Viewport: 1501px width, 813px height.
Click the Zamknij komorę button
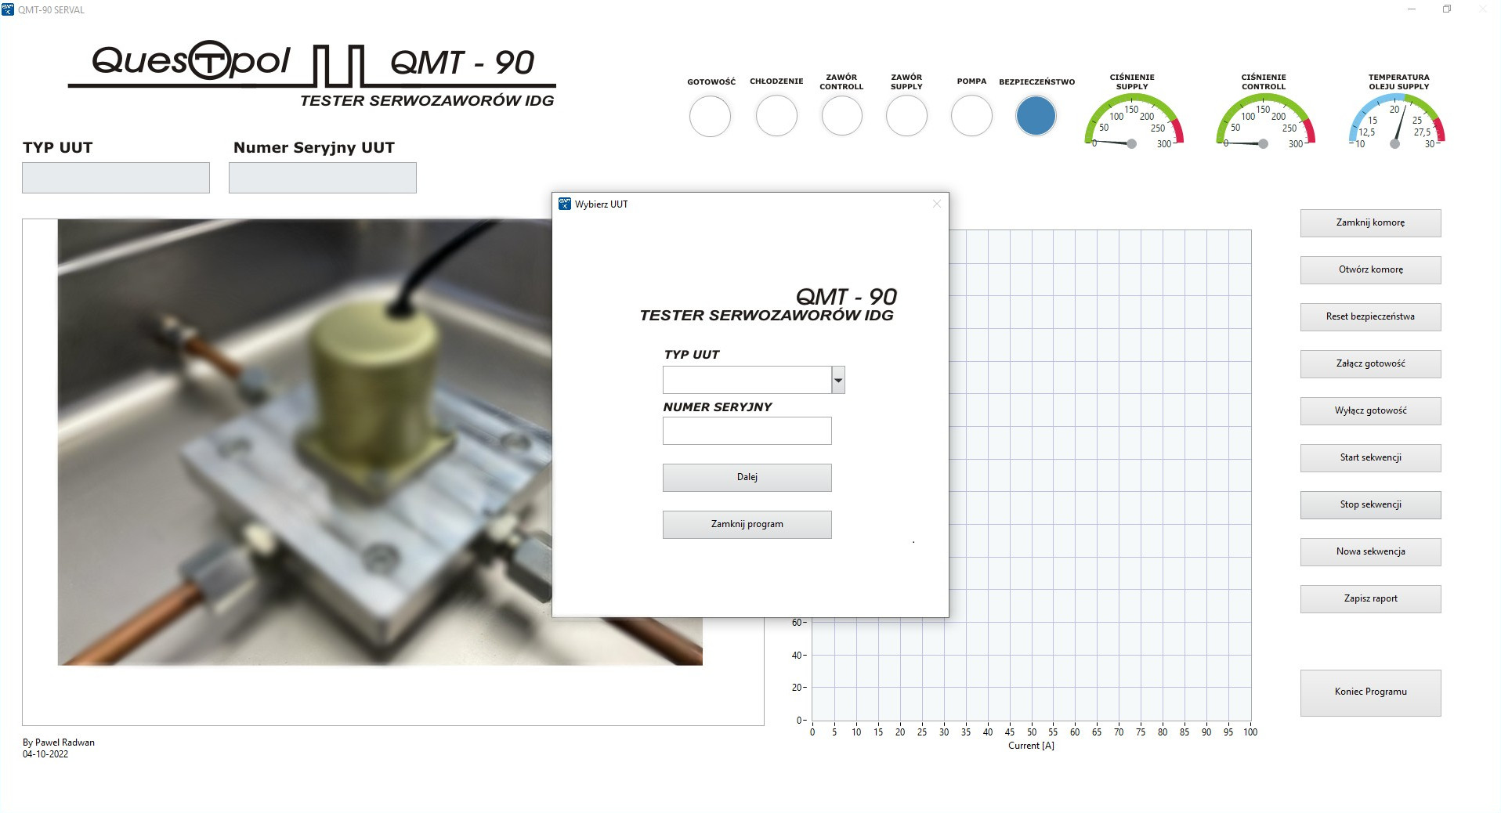point(1370,223)
